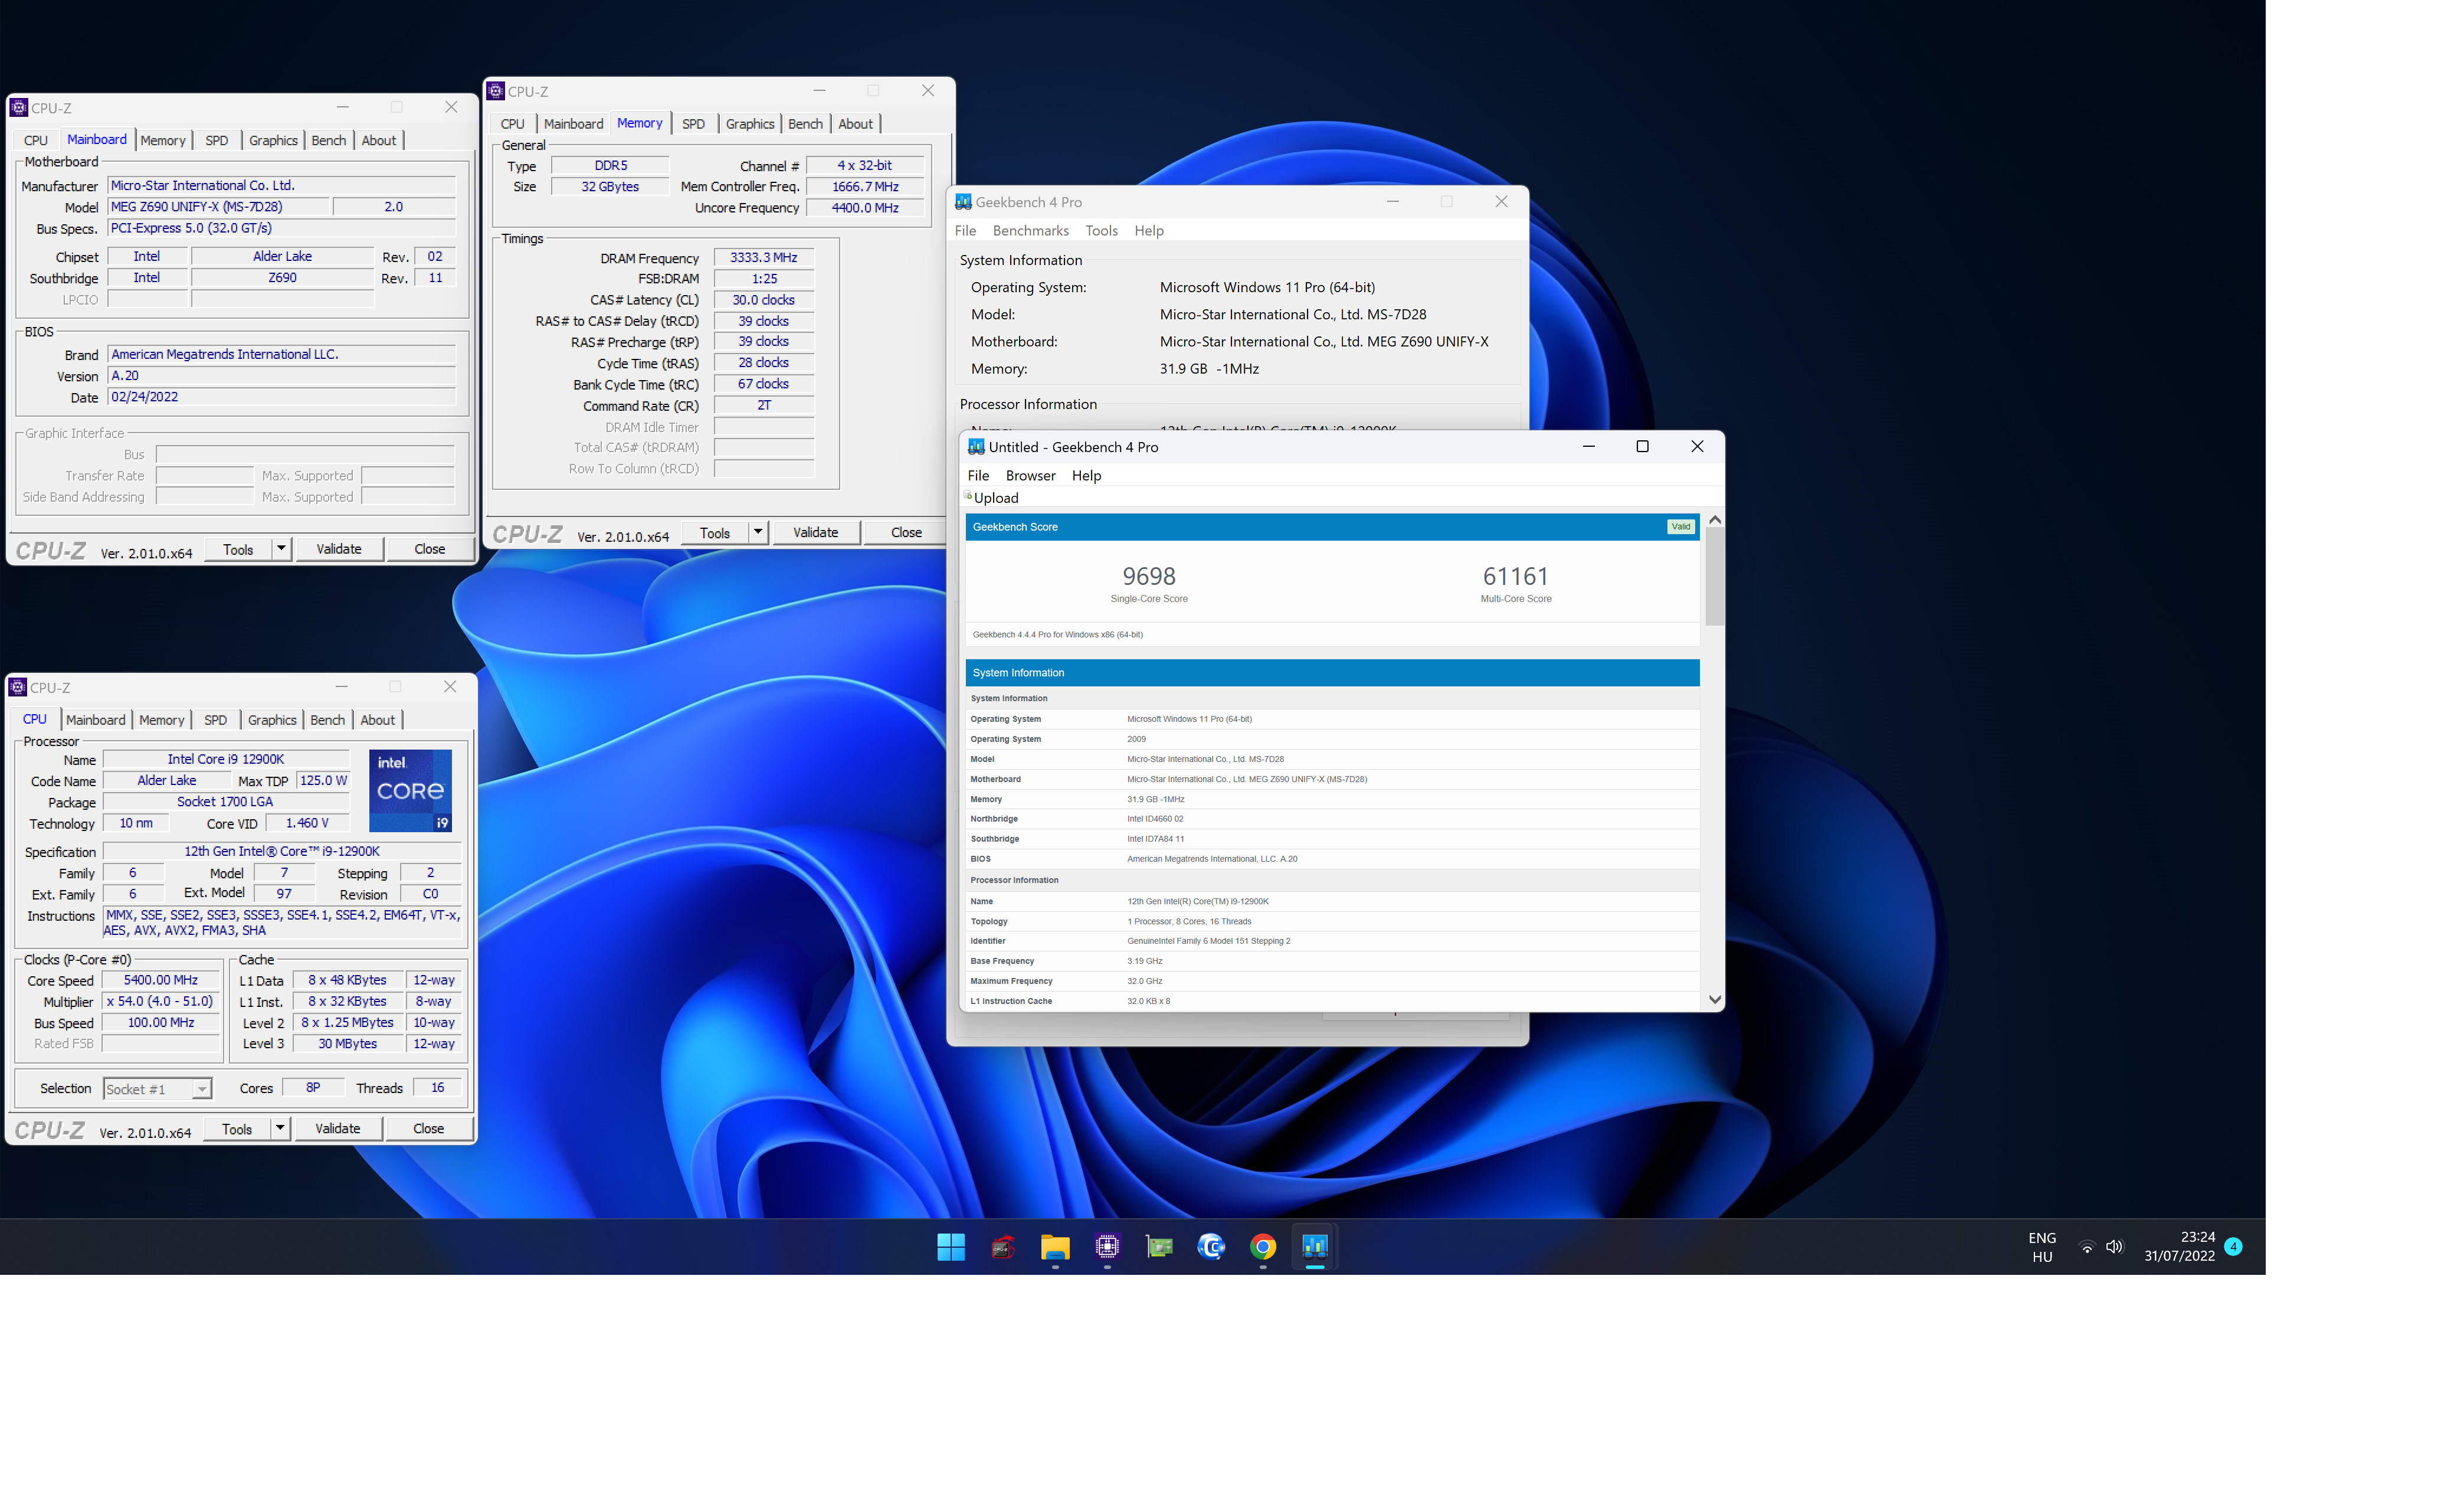The image size is (2464, 1485).
Task: Switch to the Graphics tab in the Memory CPU-Z window
Action: click(x=749, y=124)
